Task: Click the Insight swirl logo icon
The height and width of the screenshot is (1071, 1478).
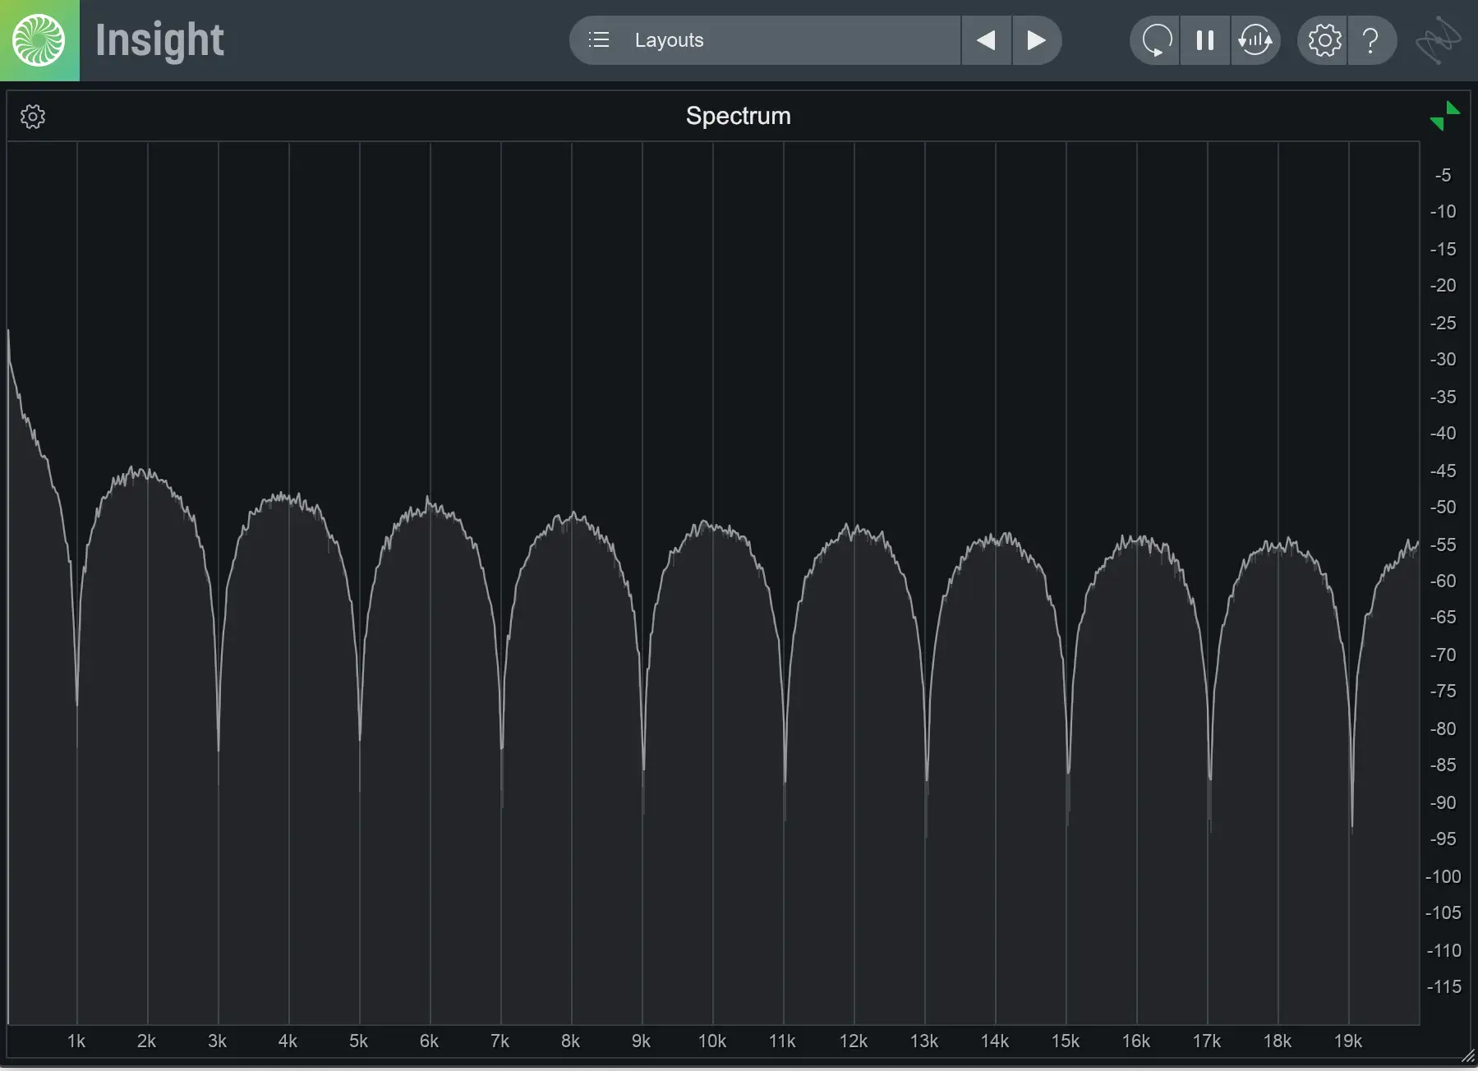Action: point(39,40)
